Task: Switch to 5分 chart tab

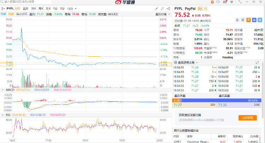Action: pos(62,8)
